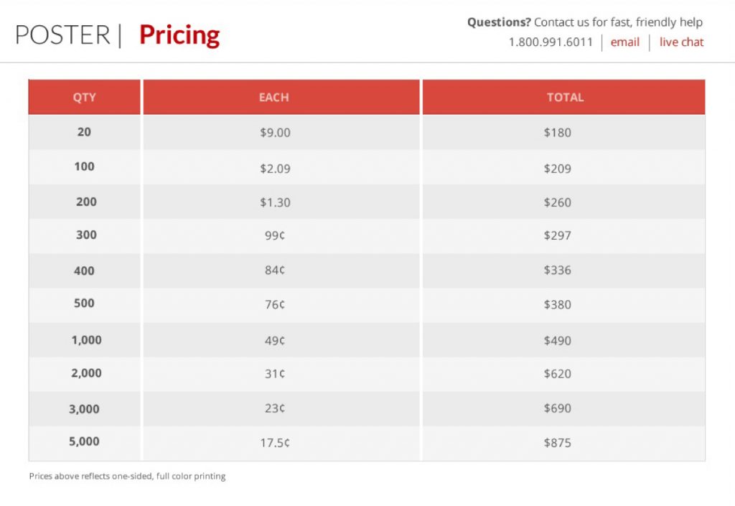This screenshot has height=506, width=735.
Task: Select the quantity 20 row
Action: click(367, 132)
